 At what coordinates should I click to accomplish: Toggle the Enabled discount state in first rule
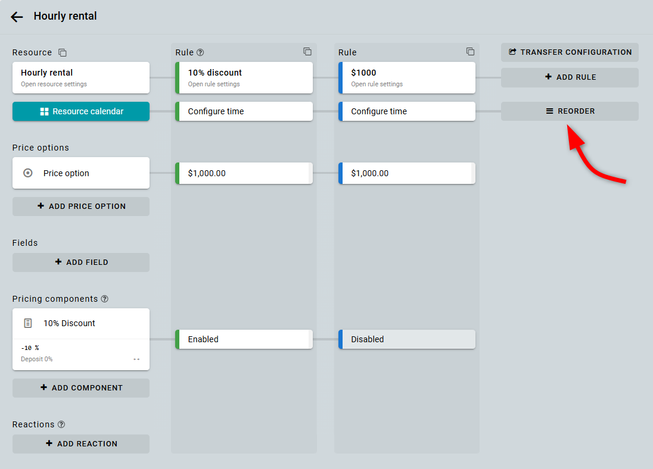(244, 339)
